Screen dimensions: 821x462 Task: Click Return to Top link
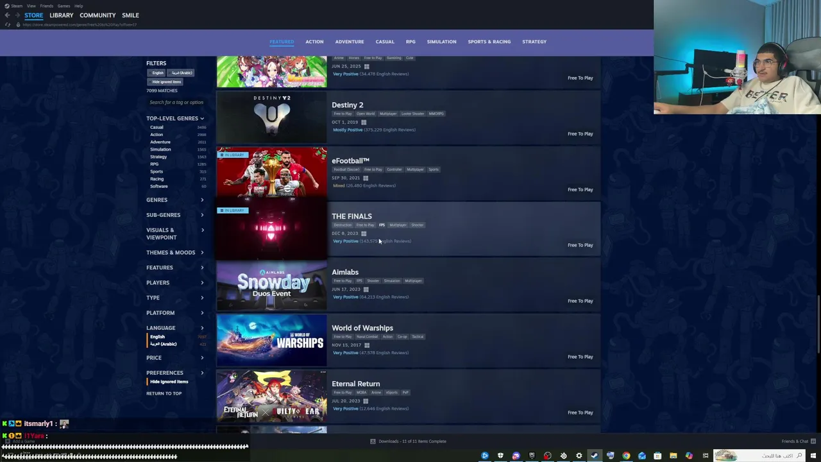(164, 393)
